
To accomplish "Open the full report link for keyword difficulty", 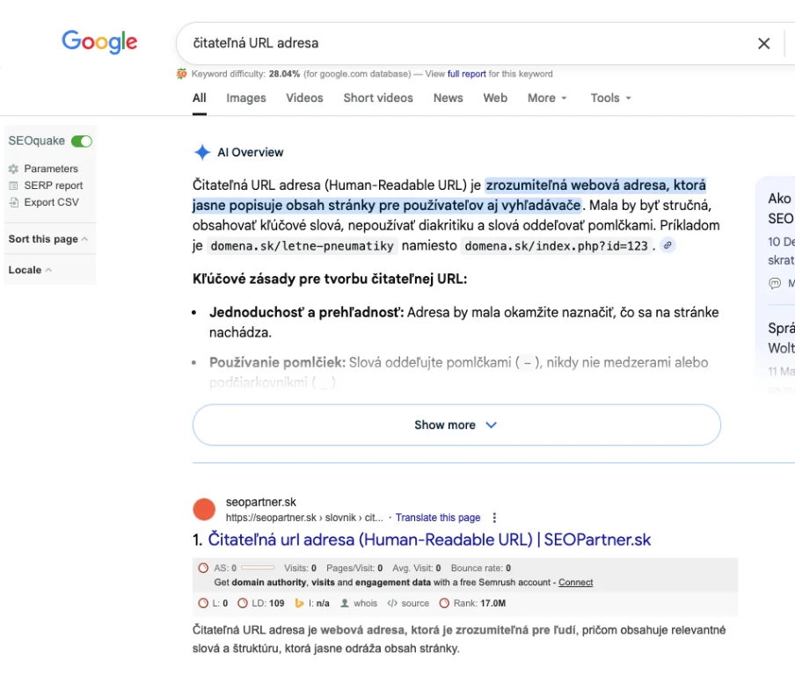I will (x=466, y=74).
